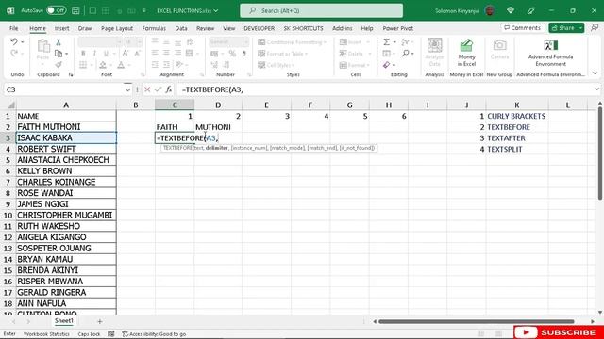
Task: Click the Comments button
Action: 522,28
